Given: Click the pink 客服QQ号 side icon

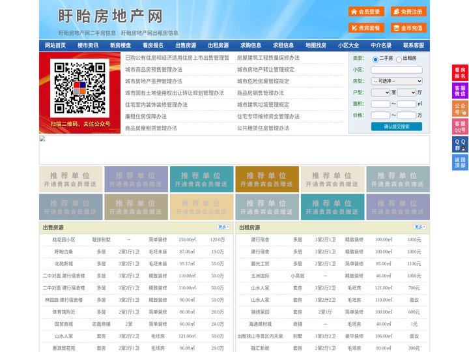Looking at the screenshot, I should 460,126.
